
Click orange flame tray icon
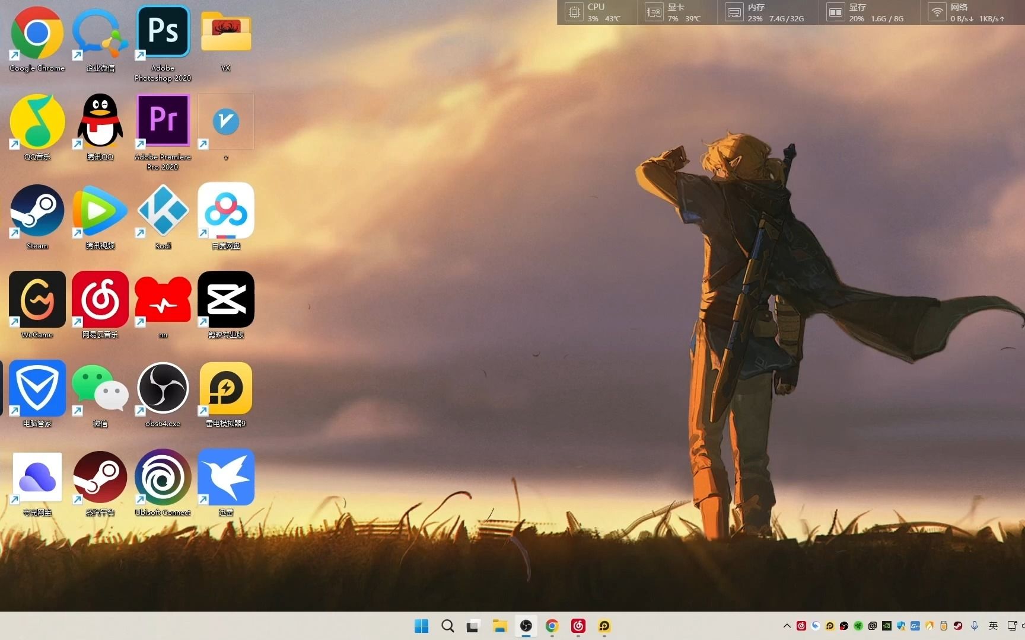coord(929,626)
